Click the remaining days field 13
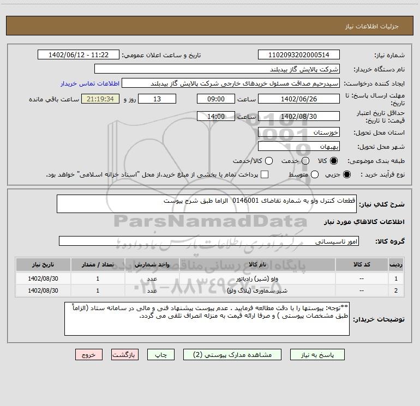Screen dimensions: 420x406 (157, 99)
